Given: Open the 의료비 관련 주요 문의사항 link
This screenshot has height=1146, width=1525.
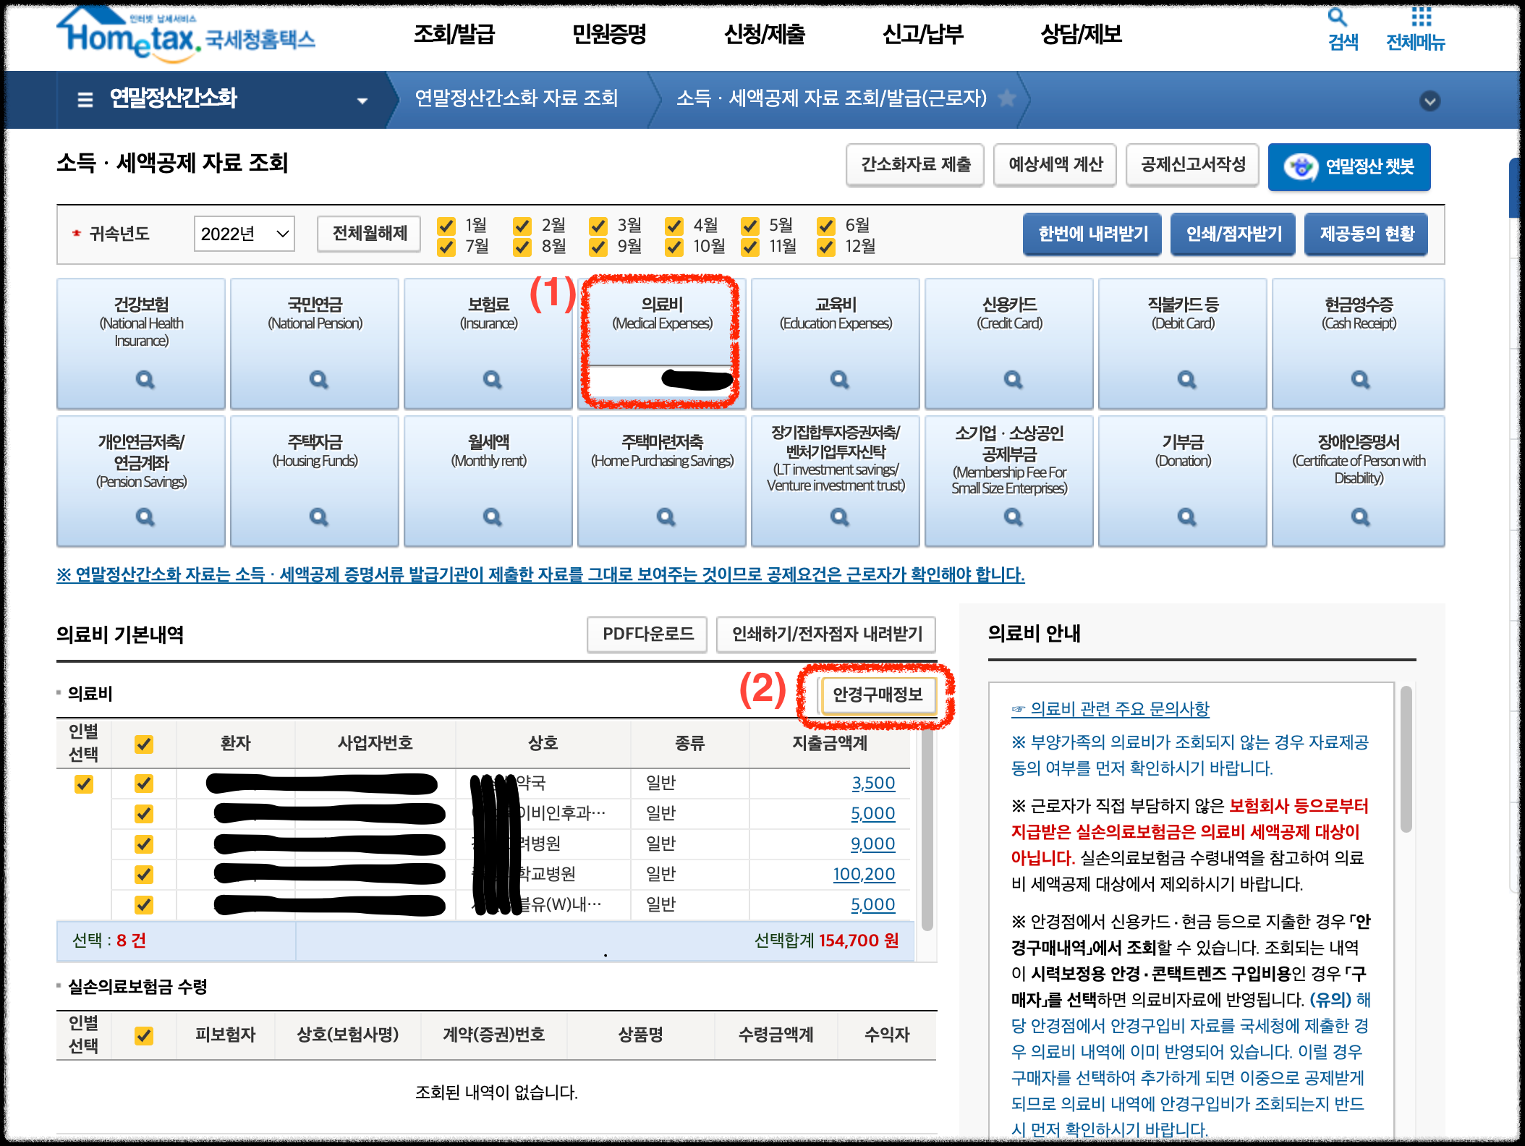Looking at the screenshot, I should pyautogui.click(x=1119, y=709).
